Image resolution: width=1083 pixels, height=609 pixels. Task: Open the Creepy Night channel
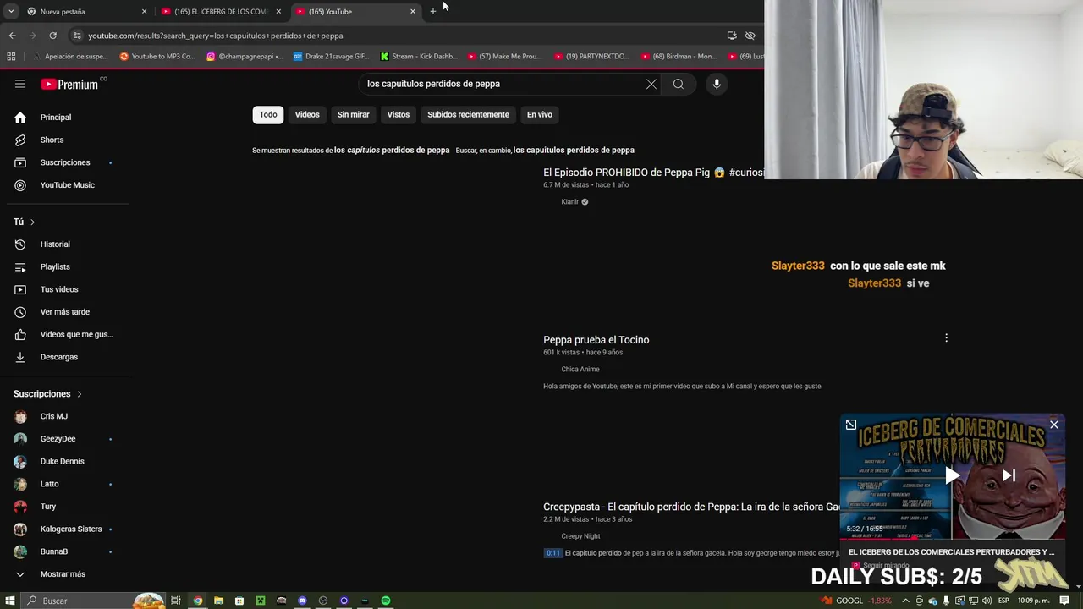click(580, 536)
